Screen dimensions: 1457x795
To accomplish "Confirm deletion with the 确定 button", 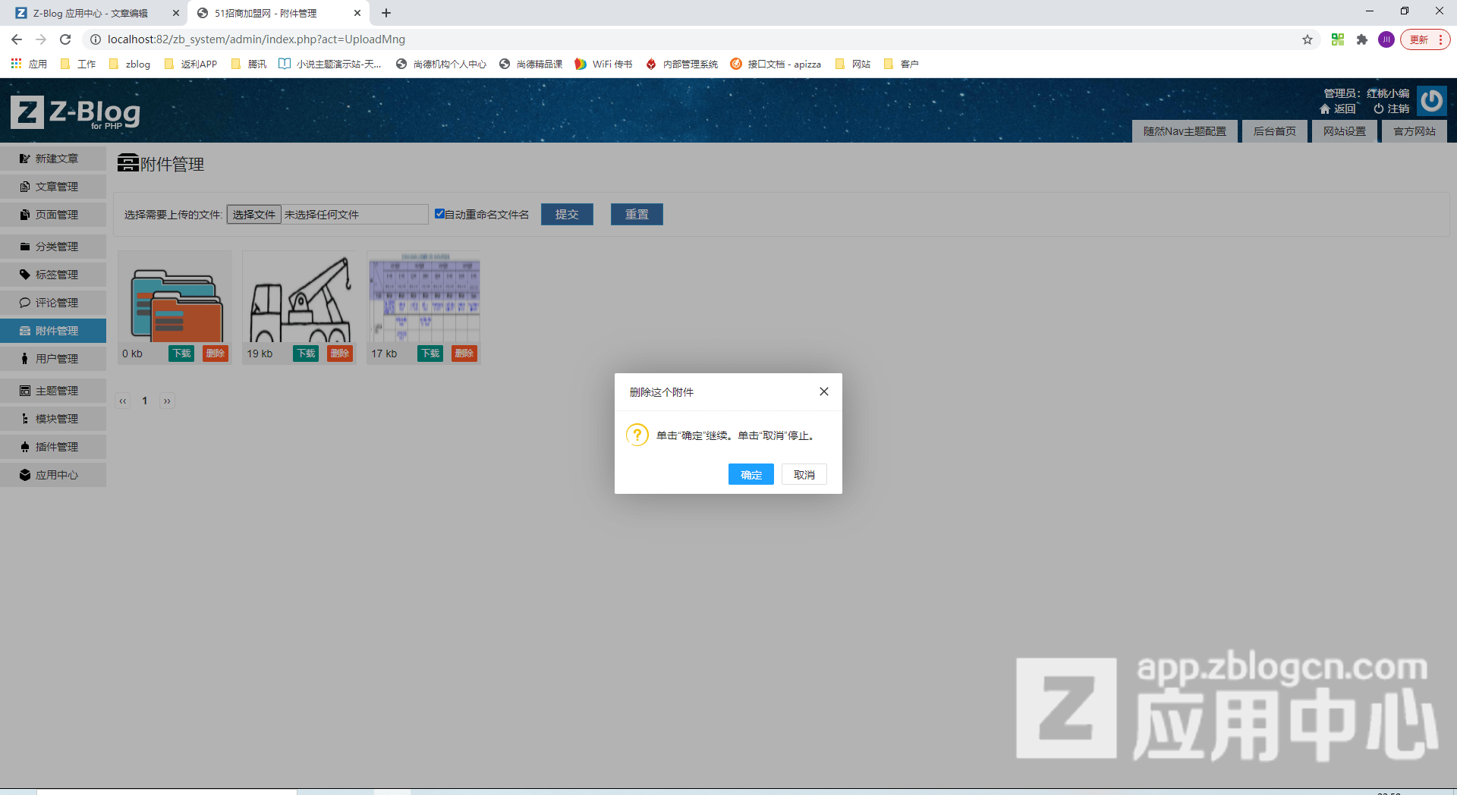I will click(x=751, y=475).
